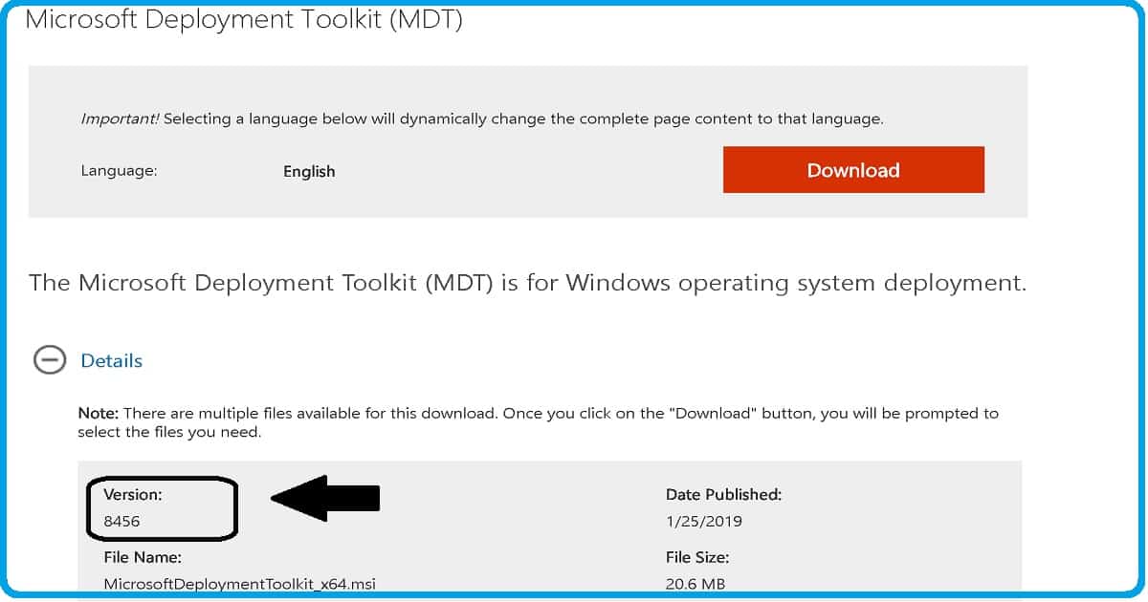Click the File Name: label
The width and height of the screenshot is (1148, 602).
pos(143,556)
